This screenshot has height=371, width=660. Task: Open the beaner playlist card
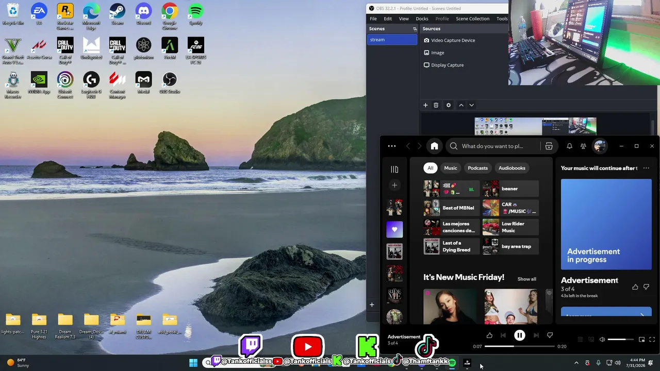[510, 189]
